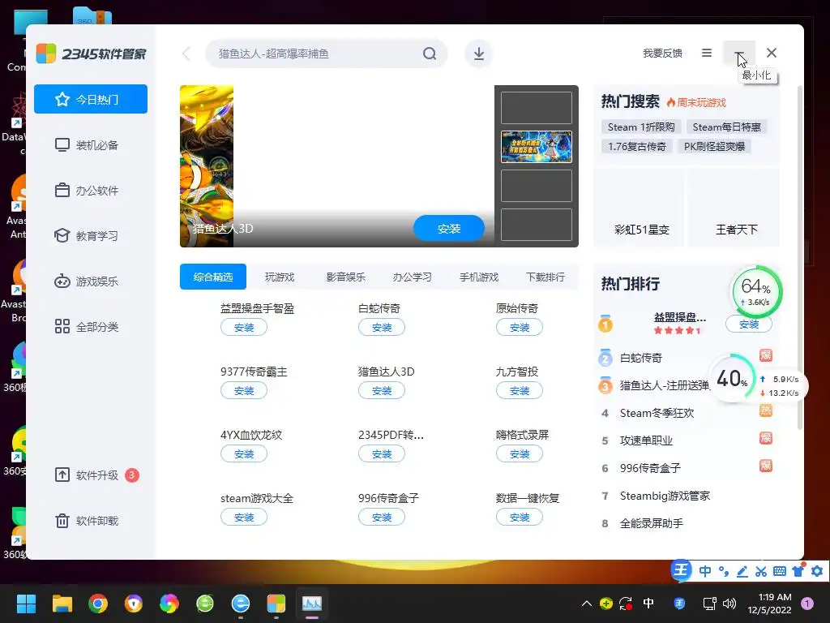Search hot tag 1.76复古传奇
The height and width of the screenshot is (623, 830).
[637, 146]
